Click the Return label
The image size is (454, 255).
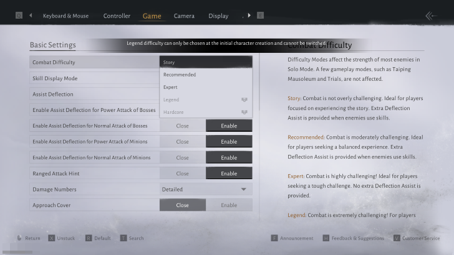coord(32,238)
